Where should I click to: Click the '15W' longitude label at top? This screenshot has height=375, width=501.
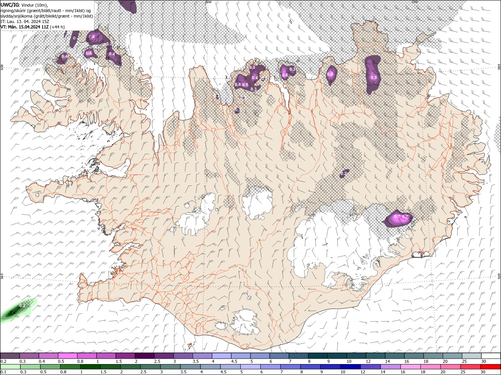click(x=414, y=2)
